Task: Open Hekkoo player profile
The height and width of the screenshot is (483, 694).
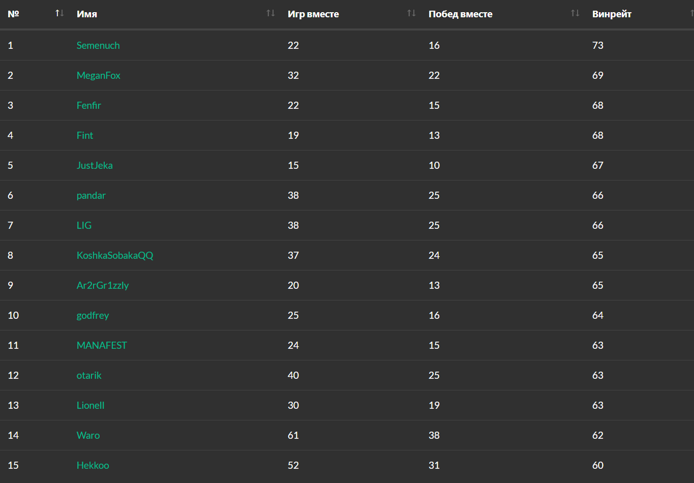Action: tap(93, 465)
